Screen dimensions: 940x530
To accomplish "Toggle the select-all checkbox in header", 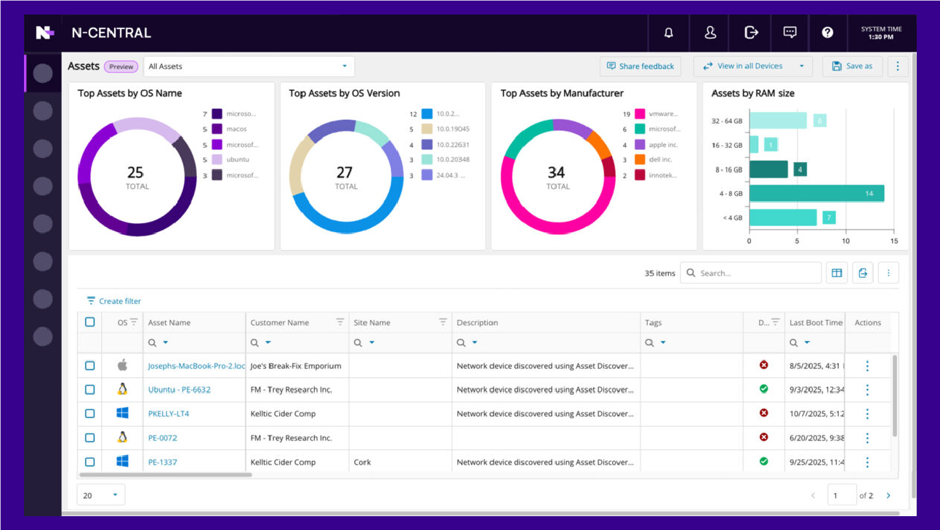I will pyautogui.click(x=90, y=322).
